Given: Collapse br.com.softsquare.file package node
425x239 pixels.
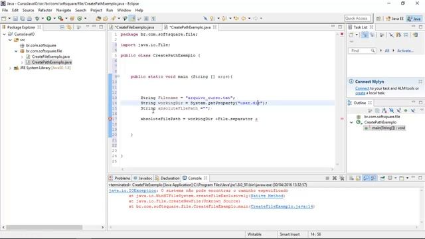Looking at the screenshot, I should (16, 51).
